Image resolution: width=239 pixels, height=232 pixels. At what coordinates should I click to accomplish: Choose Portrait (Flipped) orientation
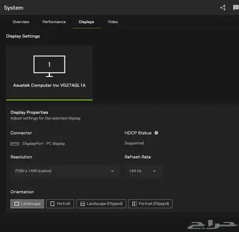(150, 203)
